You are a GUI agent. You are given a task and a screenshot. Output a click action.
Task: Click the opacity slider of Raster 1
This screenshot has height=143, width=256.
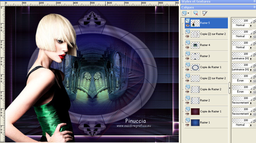242,120
